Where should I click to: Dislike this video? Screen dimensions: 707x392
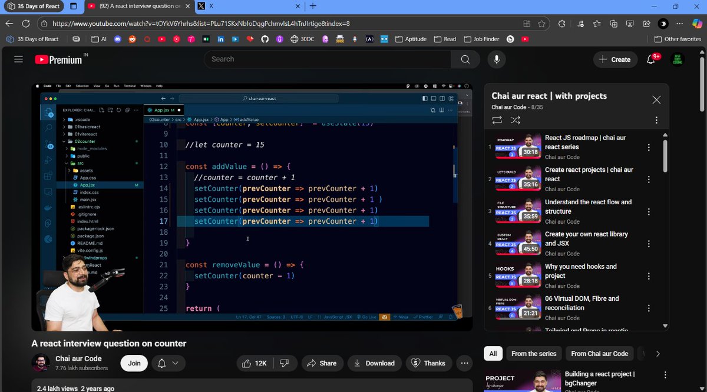(x=285, y=363)
